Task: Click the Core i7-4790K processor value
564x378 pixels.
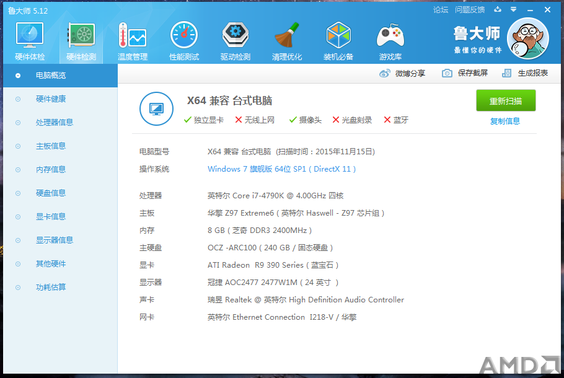Action: (276, 196)
